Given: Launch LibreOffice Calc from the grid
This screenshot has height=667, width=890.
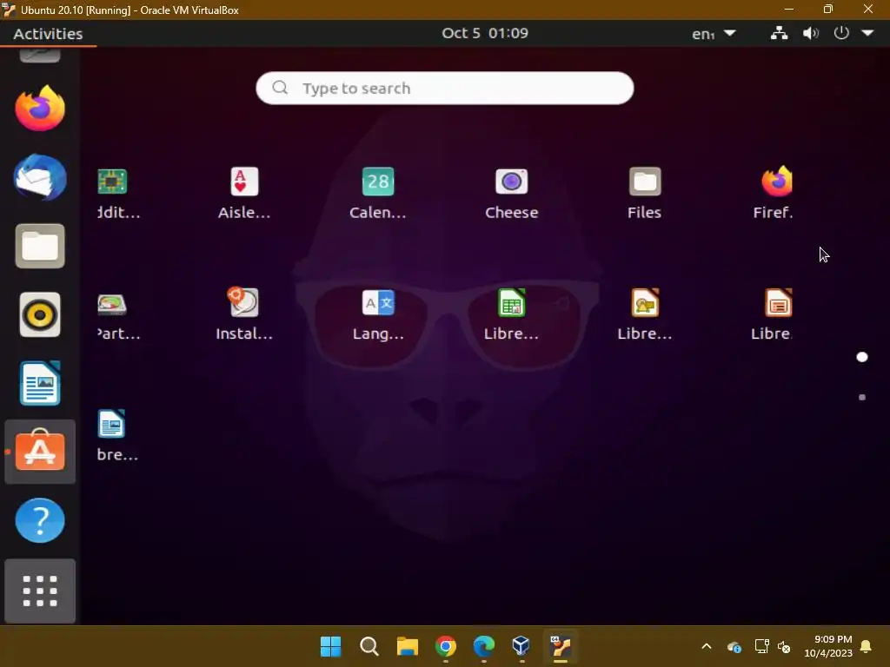Looking at the screenshot, I should click(x=511, y=315).
